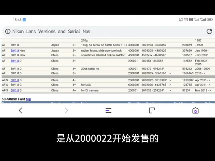Select serial range 201032 - 251234
The image size is (215, 161).
[153, 91]
